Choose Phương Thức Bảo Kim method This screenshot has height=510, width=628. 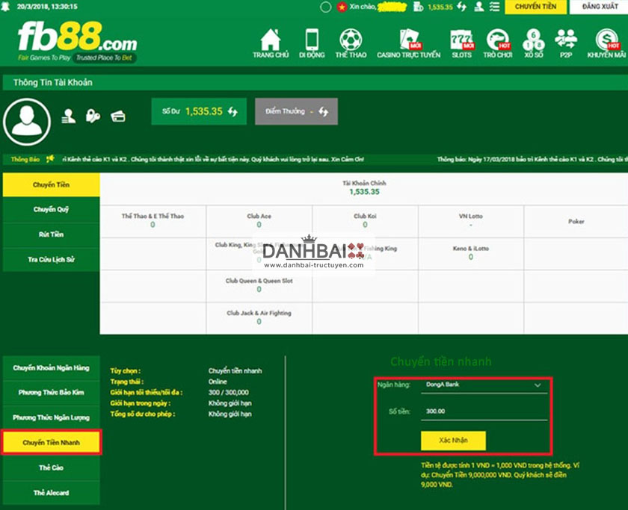point(52,393)
